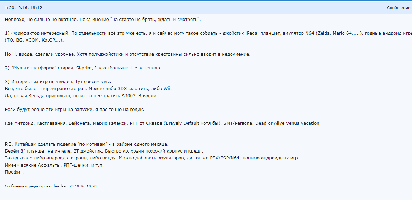Click the line "Имеем всякие Асфальты, РПГ-шечки"
This screenshot has width=412, height=200.
pyautogui.click(x=54, y=165)
